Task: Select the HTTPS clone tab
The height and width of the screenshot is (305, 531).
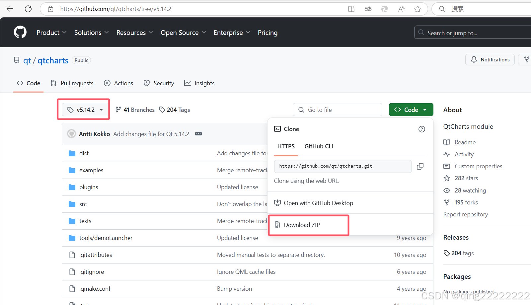Action: click(x=286, y=146)
